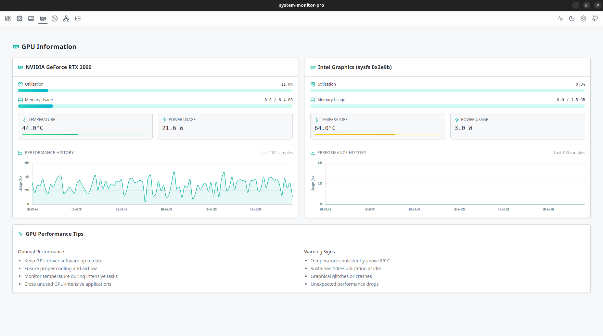The width and height of the screenshot is (603, 336).
Task: Toggle dark mode with the moon icon
Action: (x=572, y=18)
